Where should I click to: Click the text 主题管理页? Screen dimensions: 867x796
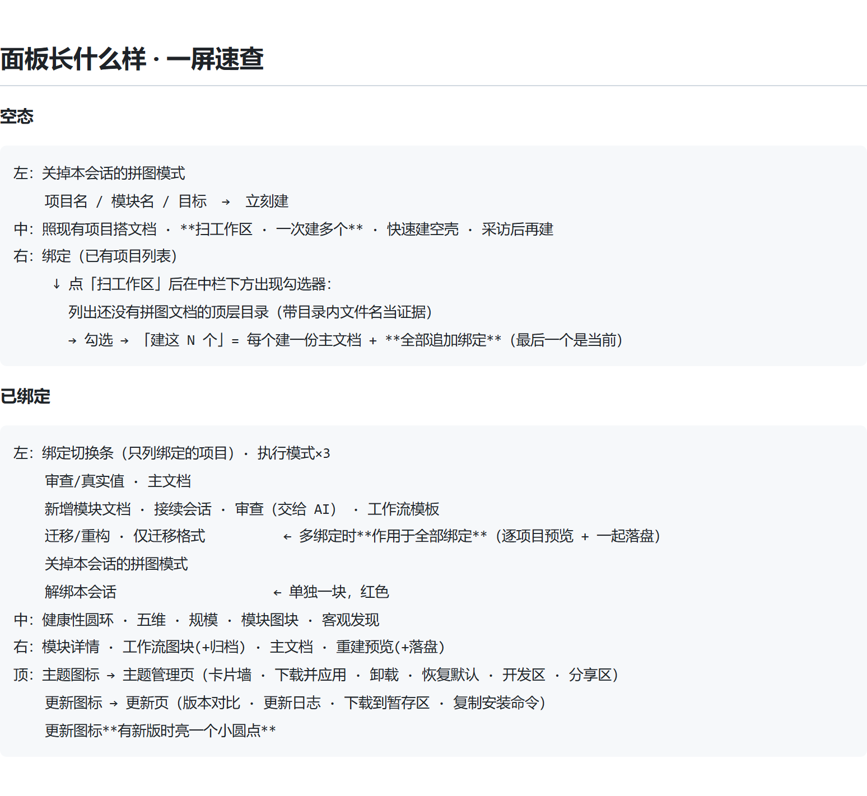[159, 675]
